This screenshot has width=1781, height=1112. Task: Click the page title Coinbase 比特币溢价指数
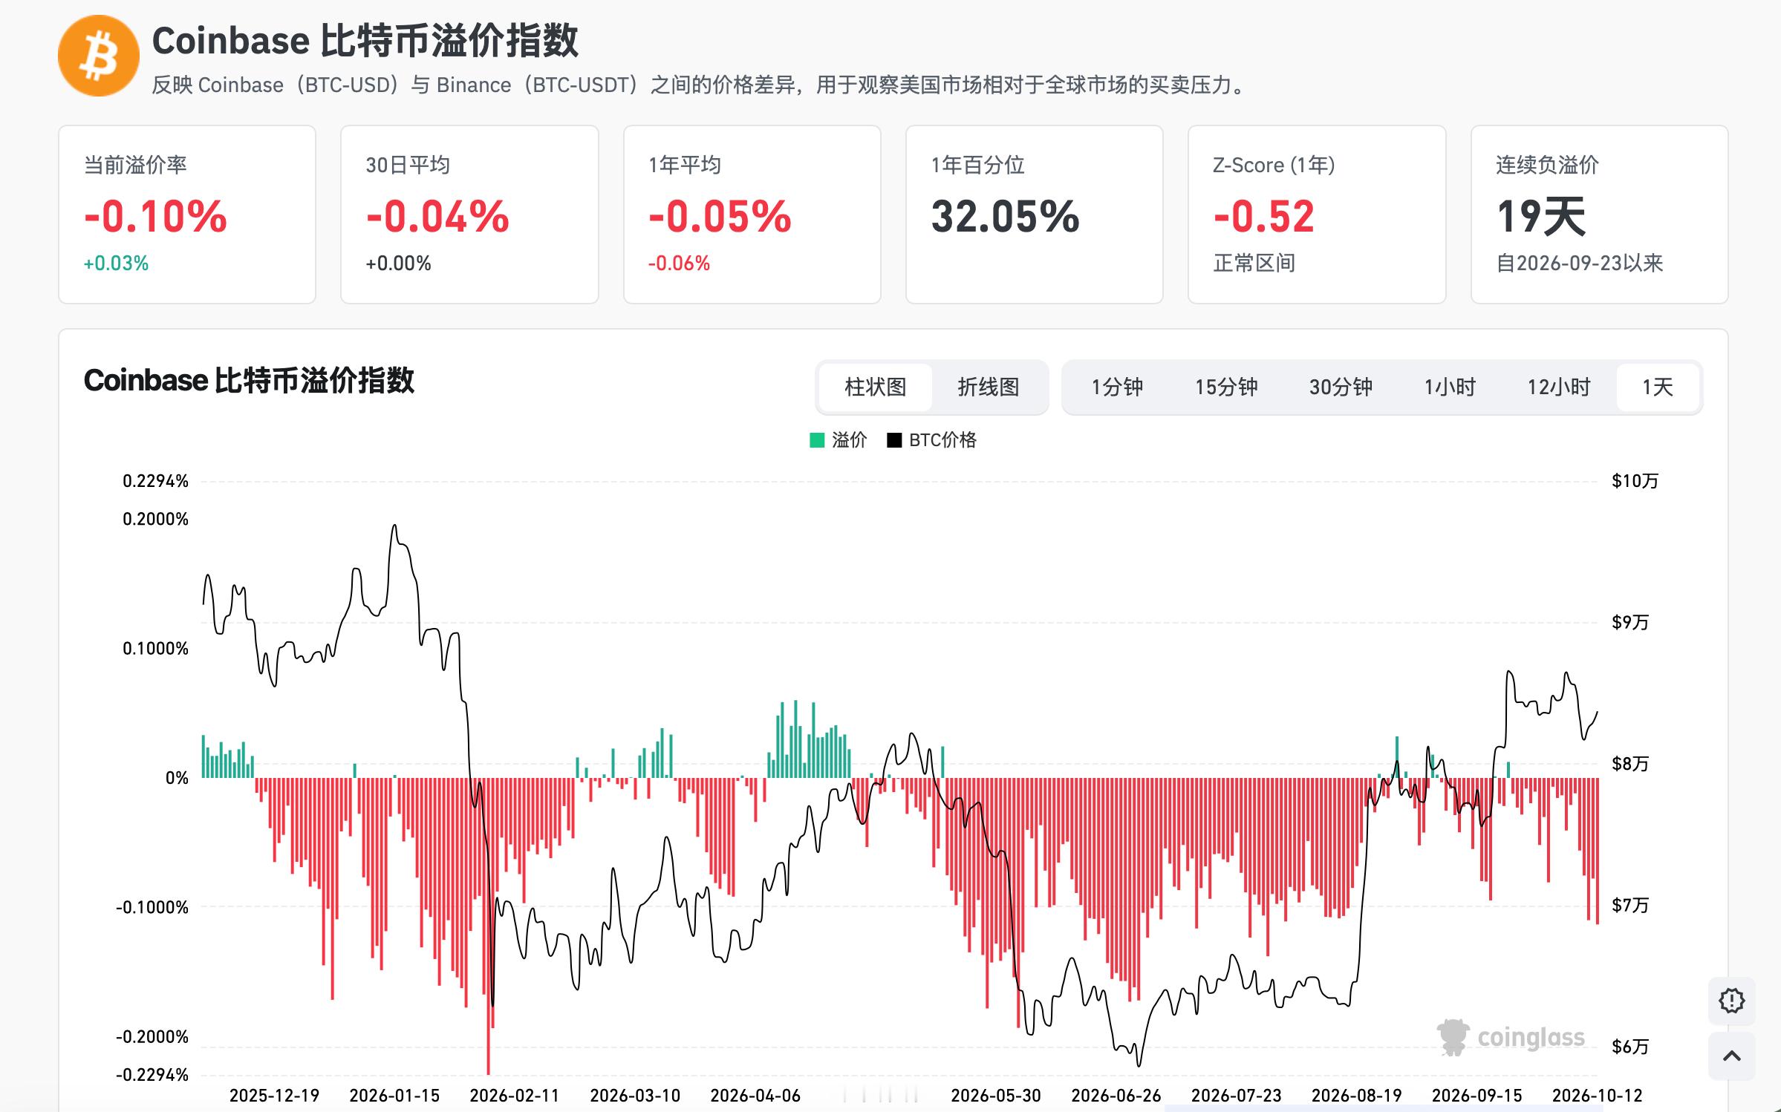[365, 40]
